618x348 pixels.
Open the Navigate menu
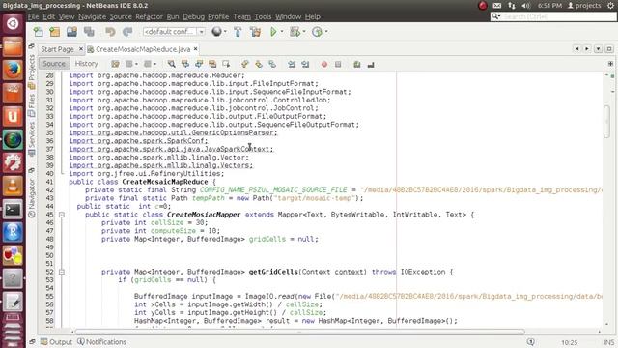point(93,16)
